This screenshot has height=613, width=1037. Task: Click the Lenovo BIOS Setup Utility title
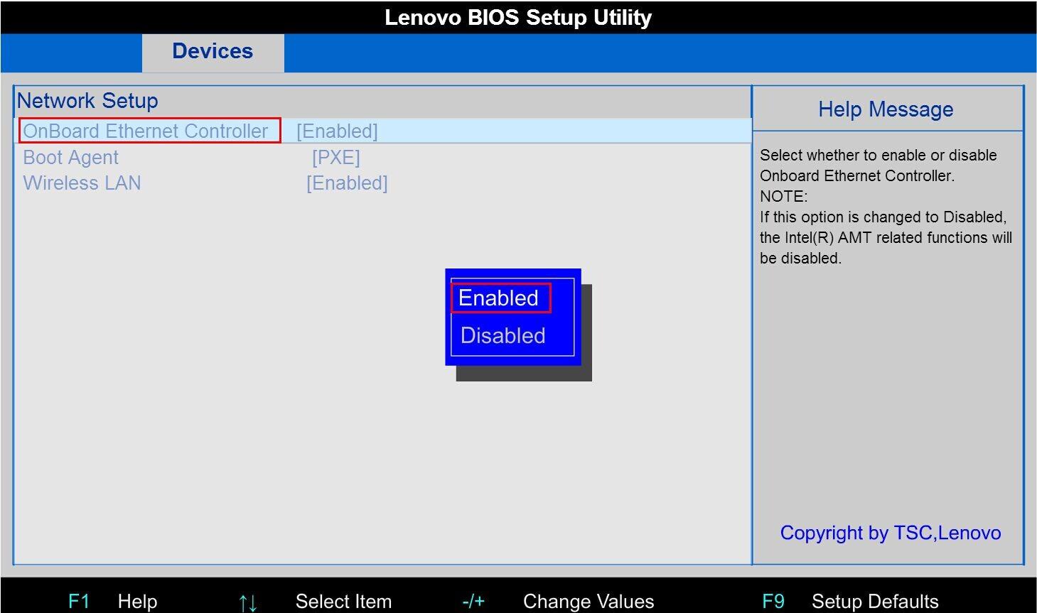tap(518, 18)
